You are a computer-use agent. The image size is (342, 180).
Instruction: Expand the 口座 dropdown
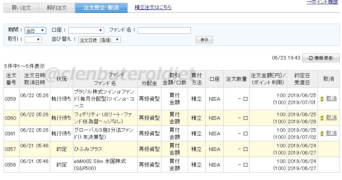[86, 30]
